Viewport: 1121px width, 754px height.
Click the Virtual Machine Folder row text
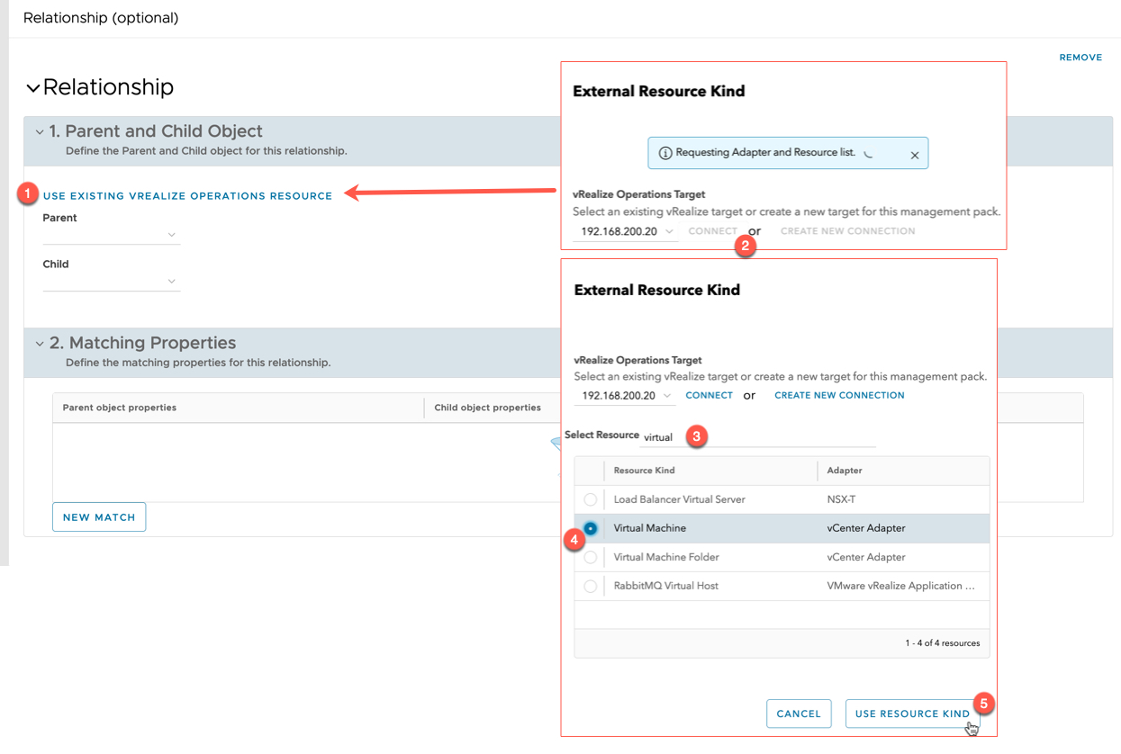click(666, 557)
